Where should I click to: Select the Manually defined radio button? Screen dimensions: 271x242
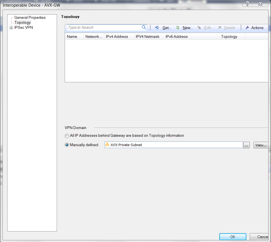pos(67,145)
